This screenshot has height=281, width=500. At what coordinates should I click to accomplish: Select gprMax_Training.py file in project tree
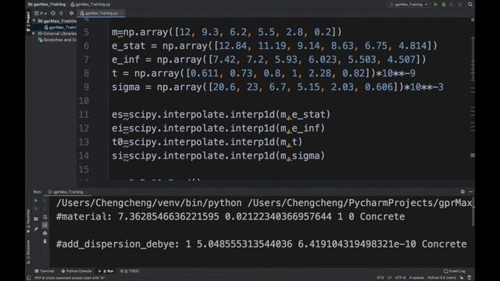pyautogui.click(x=60, y=27)
